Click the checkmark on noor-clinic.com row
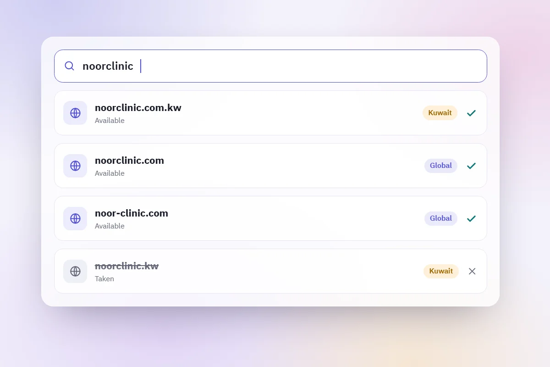The width and height of the screenshot is (550, 367). [x=471, y=218]
